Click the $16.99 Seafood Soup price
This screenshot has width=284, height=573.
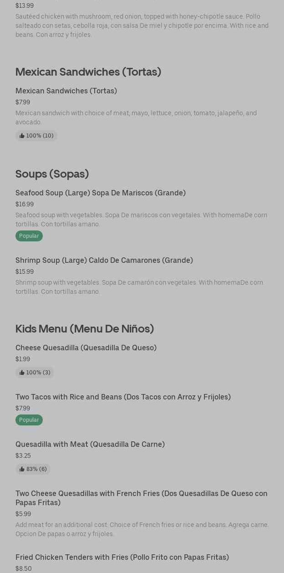point(25,205)
